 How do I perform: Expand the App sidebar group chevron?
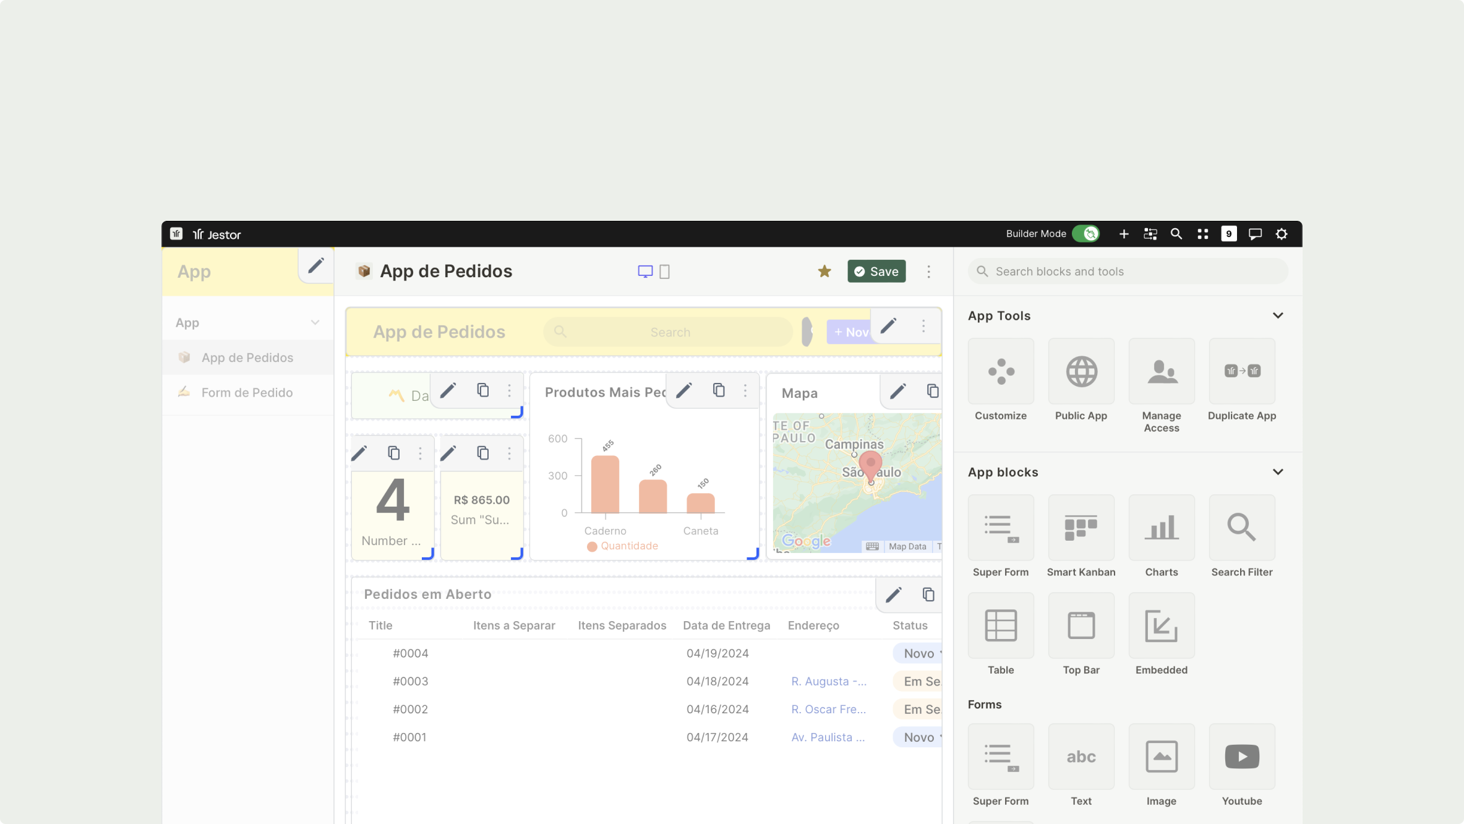tap(315, 323)
